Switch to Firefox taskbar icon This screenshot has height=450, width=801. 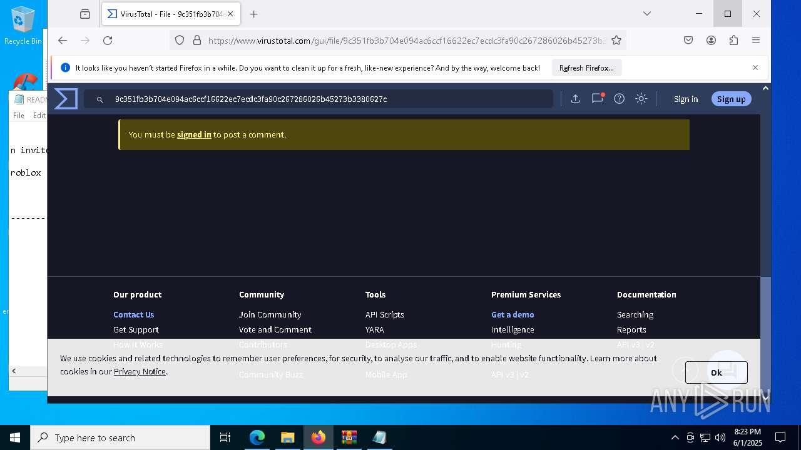point(319,437)
